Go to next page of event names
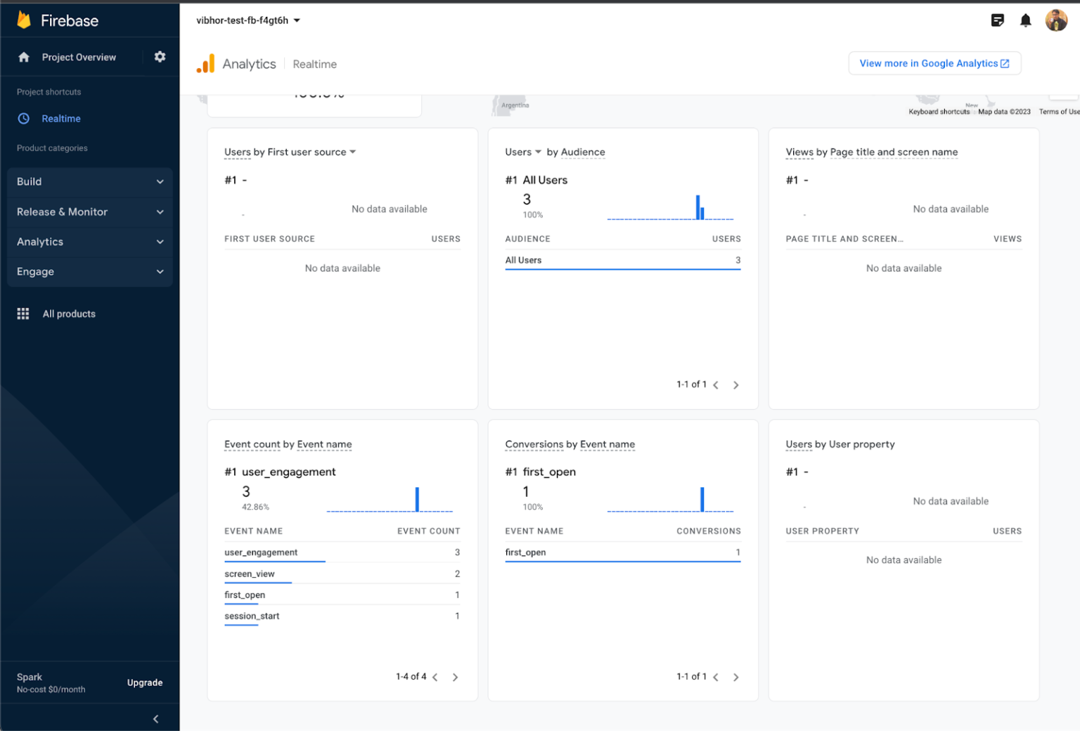 456,677
